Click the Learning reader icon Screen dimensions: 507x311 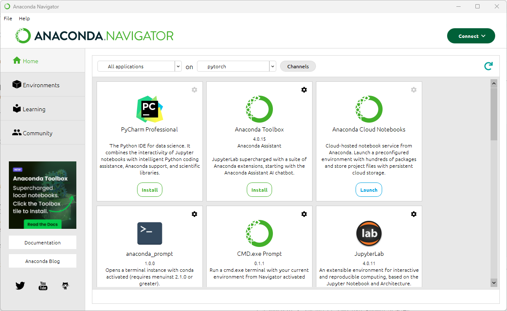pyautogui.click(x=17, y=108)
